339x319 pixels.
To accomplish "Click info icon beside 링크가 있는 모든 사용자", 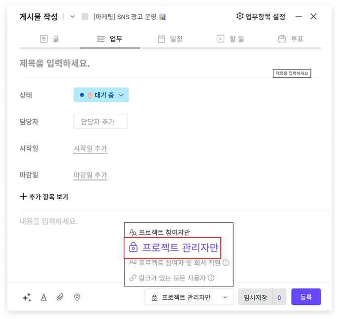I will [211, 278].
